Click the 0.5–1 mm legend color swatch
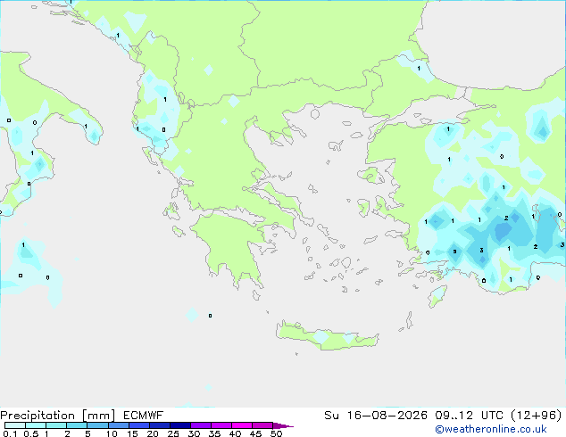 36,425
